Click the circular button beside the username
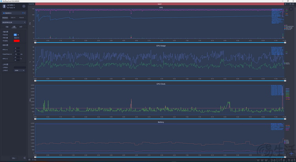Viewport: 296px width, 162px height. [x=24, y=6]
